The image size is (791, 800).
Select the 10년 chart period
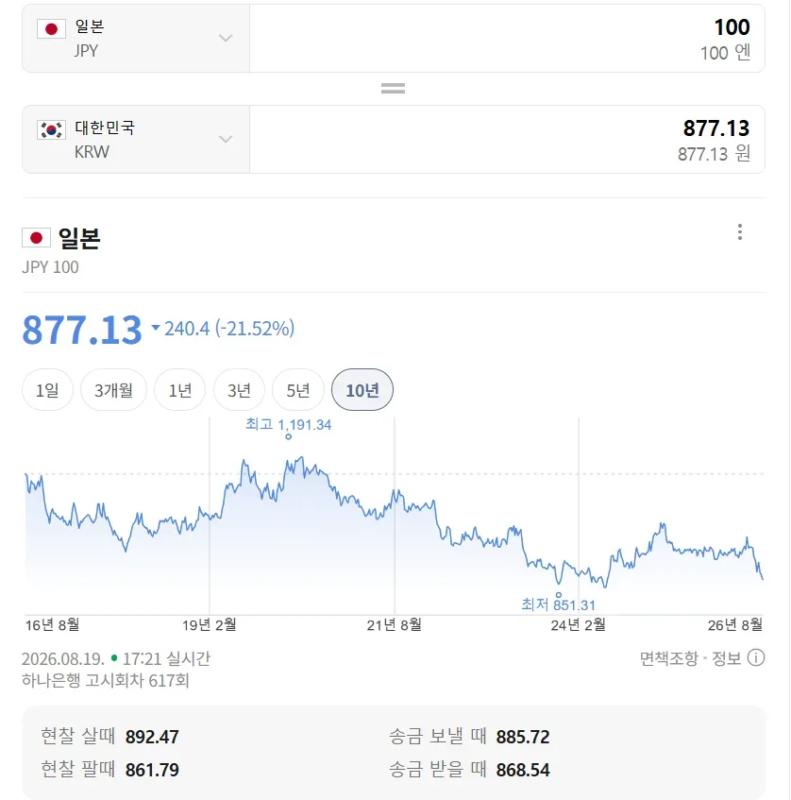click(x=362, y=390)
